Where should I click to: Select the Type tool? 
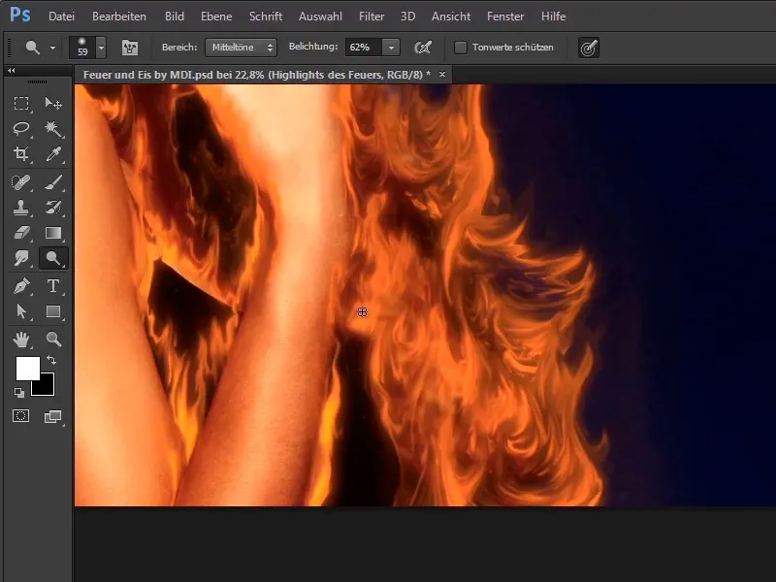tap(53, 286)
